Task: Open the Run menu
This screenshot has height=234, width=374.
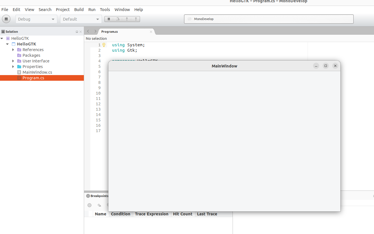Action: point(92,10)
